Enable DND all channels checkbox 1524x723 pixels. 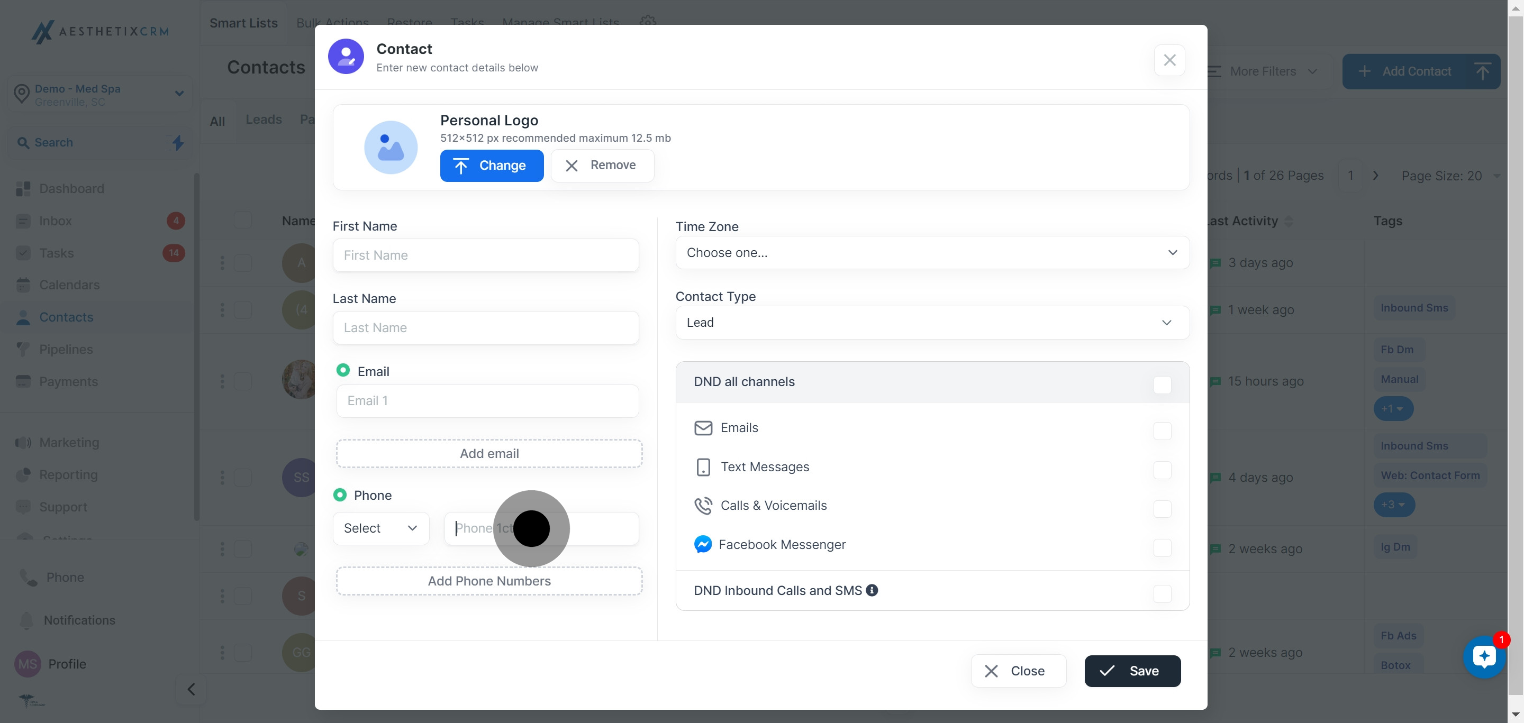click(x=1162, y=385)
